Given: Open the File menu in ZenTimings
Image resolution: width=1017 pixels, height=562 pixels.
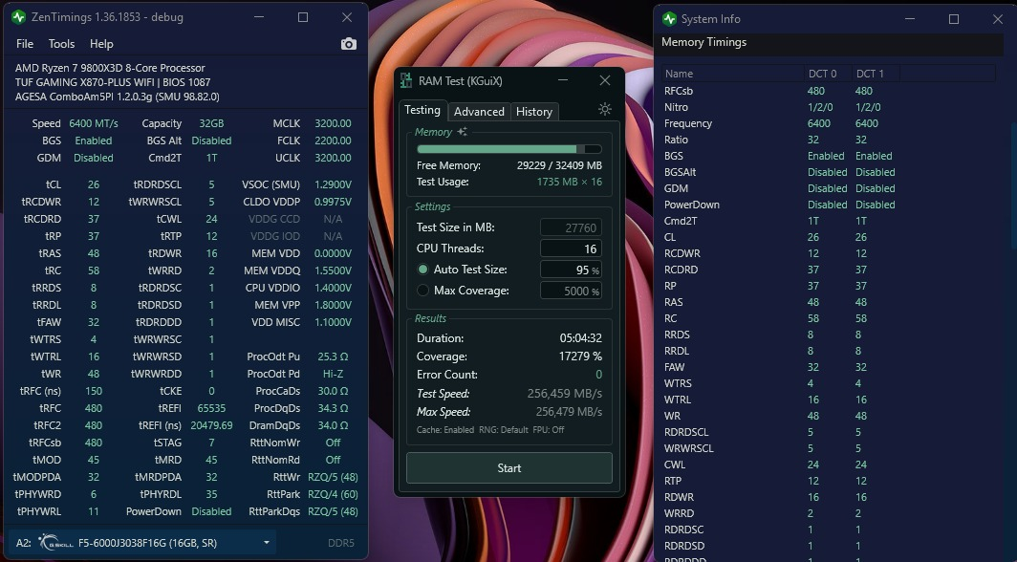Looking at the screenshot, I should pyautogui.click(x=25, y=44).
